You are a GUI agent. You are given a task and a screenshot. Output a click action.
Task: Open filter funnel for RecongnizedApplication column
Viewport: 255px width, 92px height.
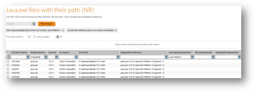[x=192, y=57]
